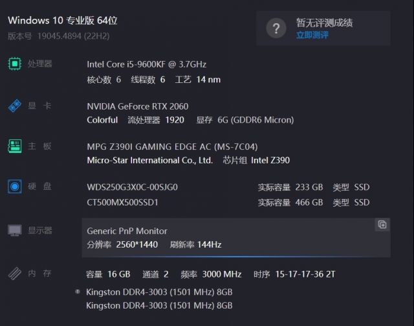This screenshot has width=414, height=326.
Task: Click the first Kingston DDR4-3003 memory entry
Action: 159,292
